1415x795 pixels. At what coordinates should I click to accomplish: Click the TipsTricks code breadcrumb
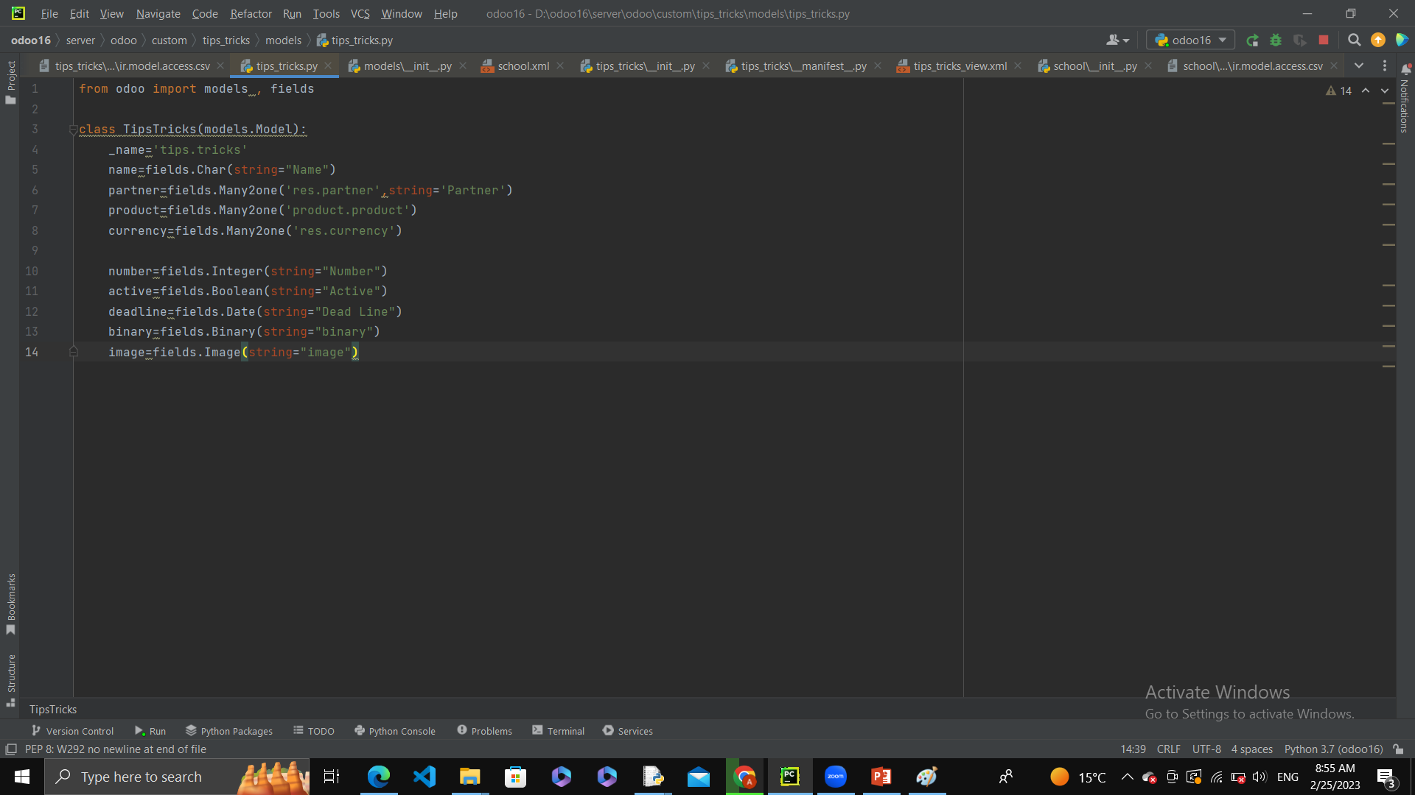click(x=53, y=710)
